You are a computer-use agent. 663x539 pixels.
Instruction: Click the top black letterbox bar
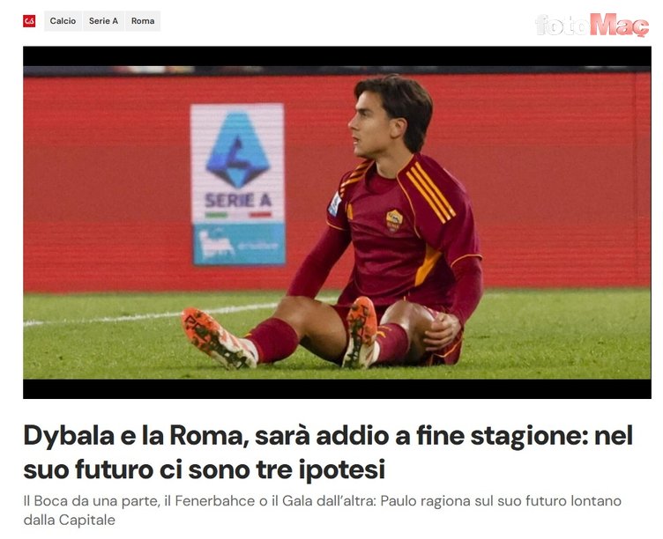(337, 56)
